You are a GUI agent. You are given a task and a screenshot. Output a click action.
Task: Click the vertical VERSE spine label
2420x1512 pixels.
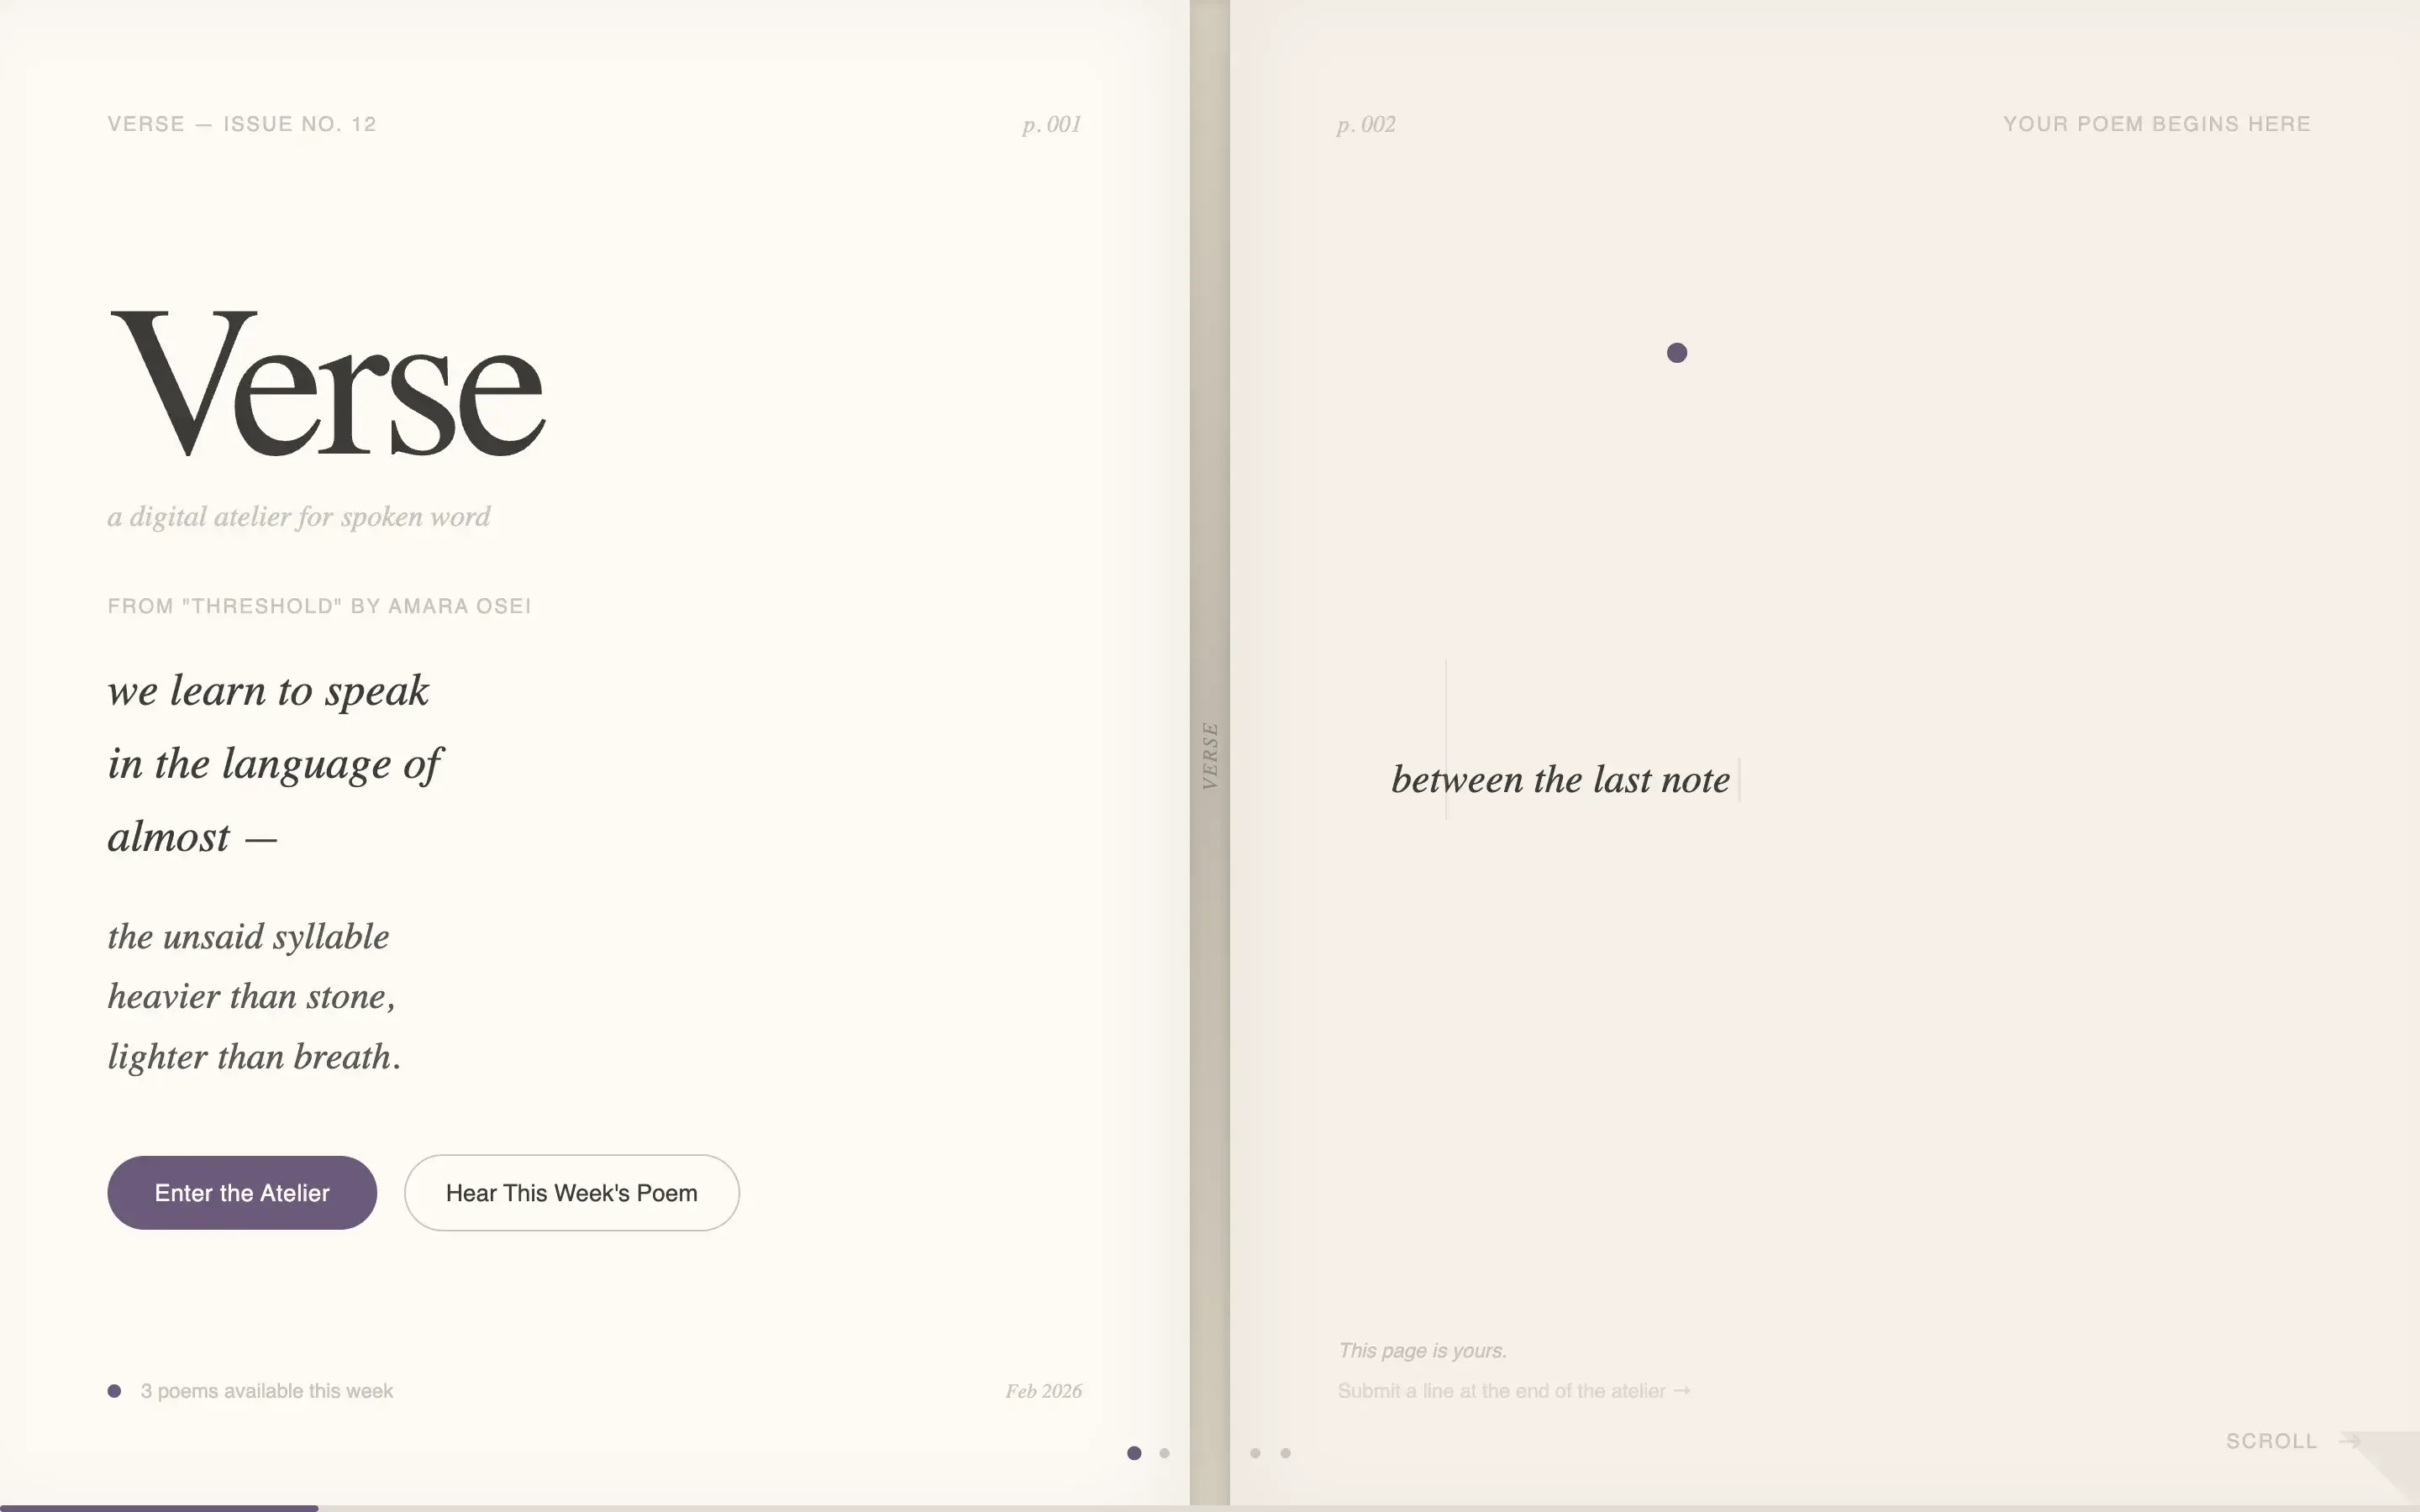(1210, 756)
